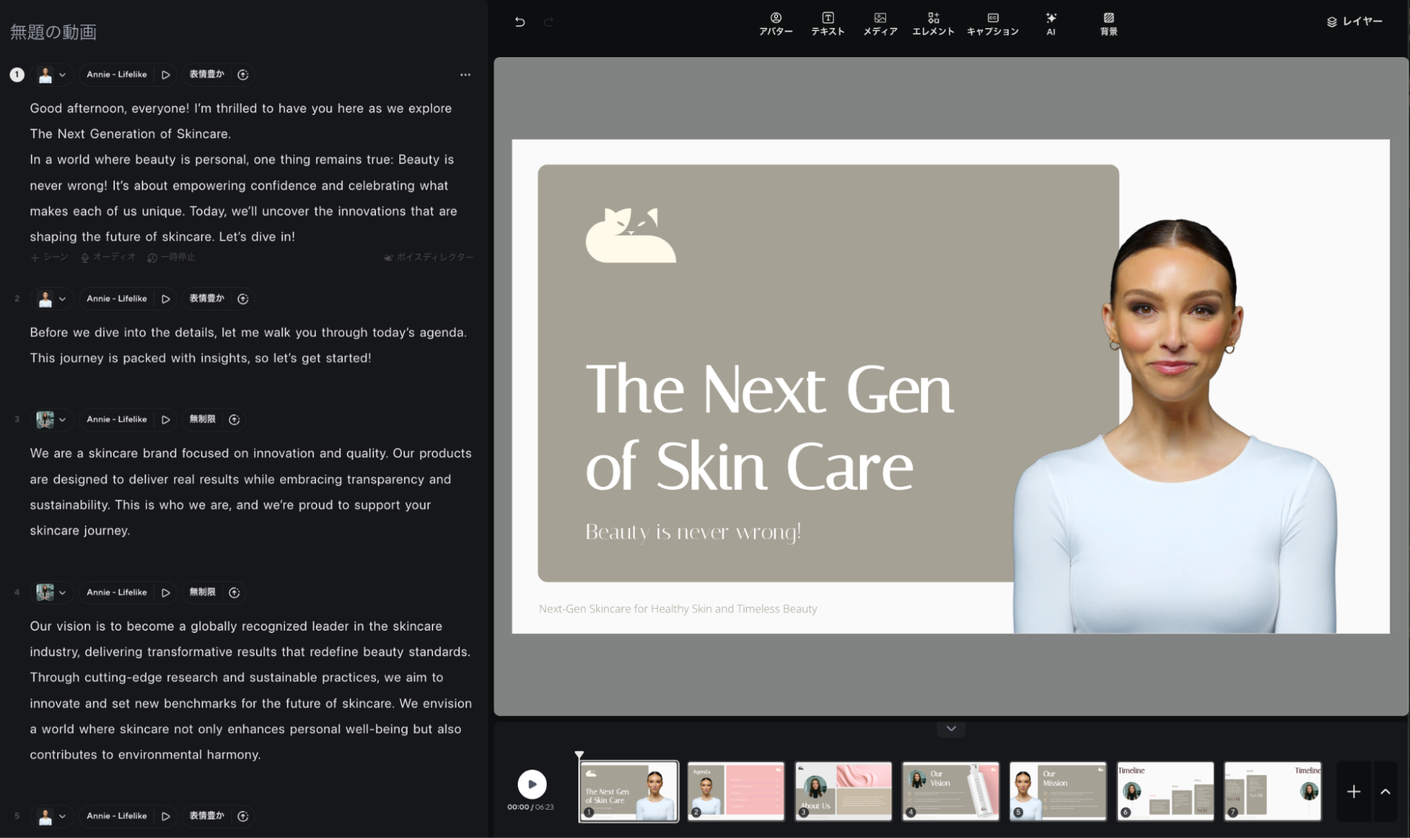Image resolution: width=1410 pixels, height=838 pixels.
Task: Play the video from the timeline
Action: coord(532,784)
